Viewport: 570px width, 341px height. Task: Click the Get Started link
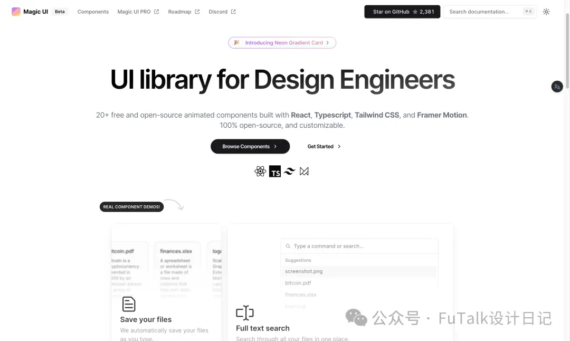(x=324, y=147)
